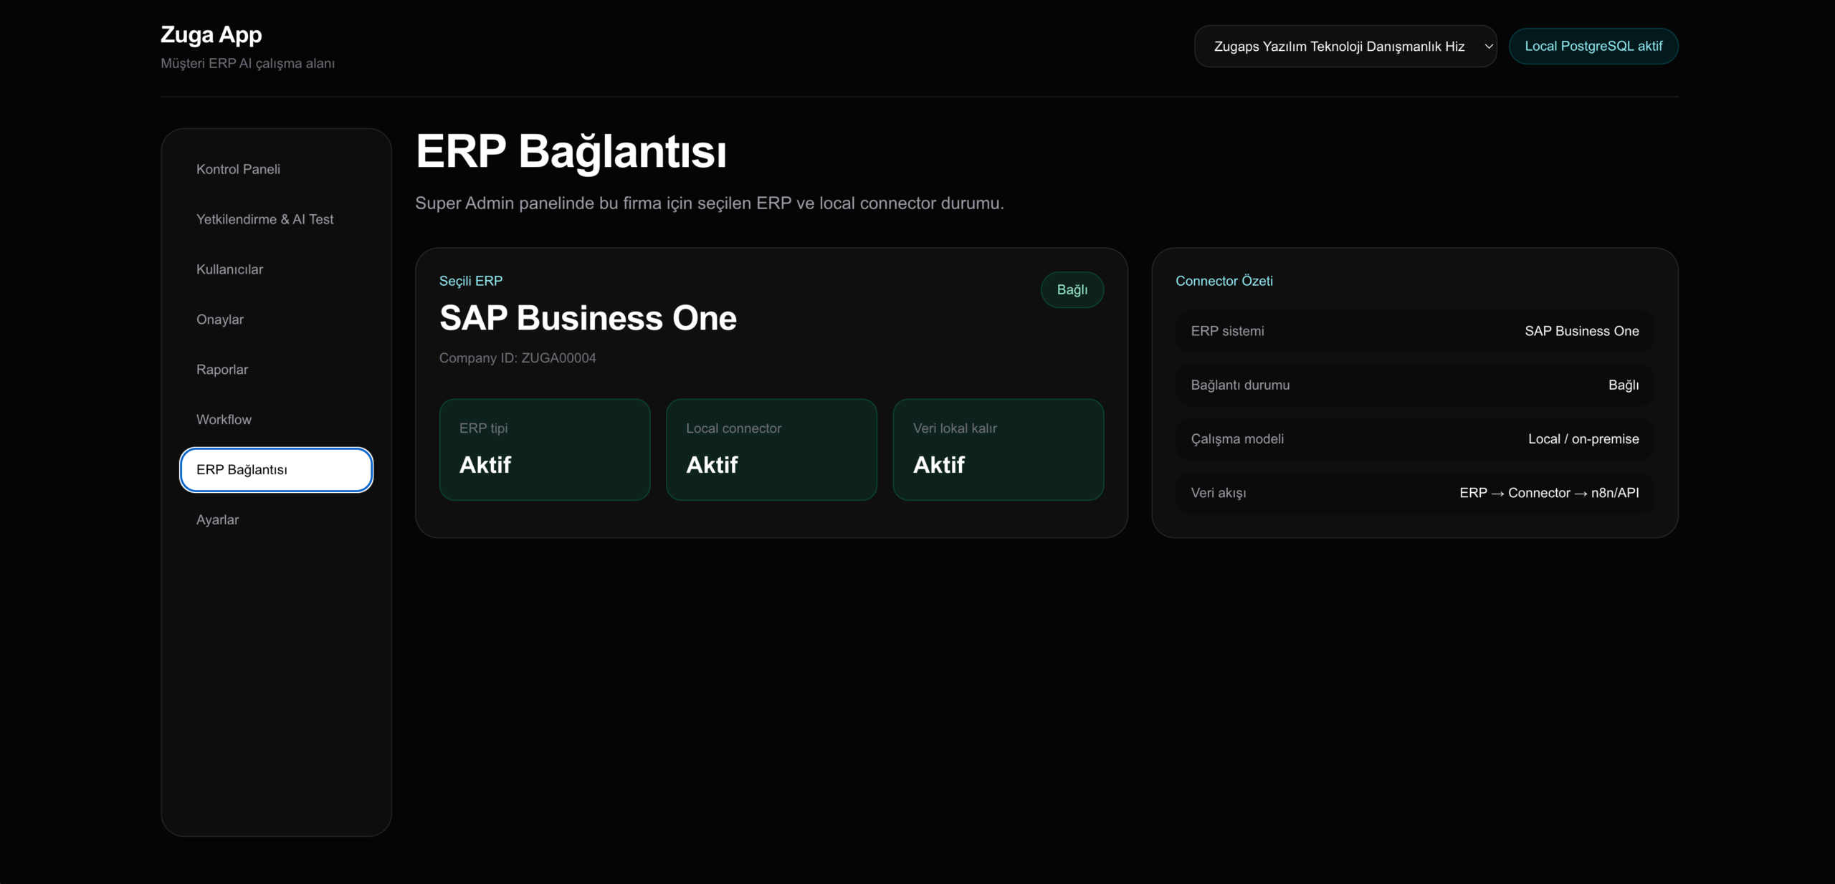Click the SAP Business One heading
This screenshot has height=884, width=1835.
(x=588, y=318)
